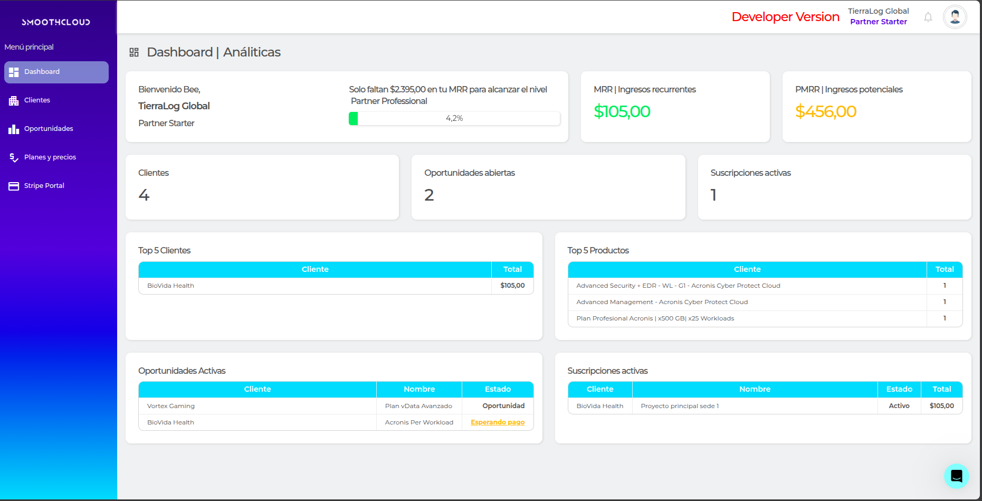Open the user profile avatar
The height and width of the screenshot is (501, 982).
click(x=955, y=17)
